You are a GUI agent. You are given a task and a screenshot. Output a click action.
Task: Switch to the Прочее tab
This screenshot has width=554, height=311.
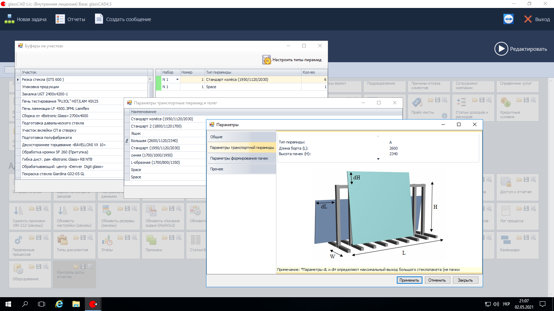click(x=241, y=169)
